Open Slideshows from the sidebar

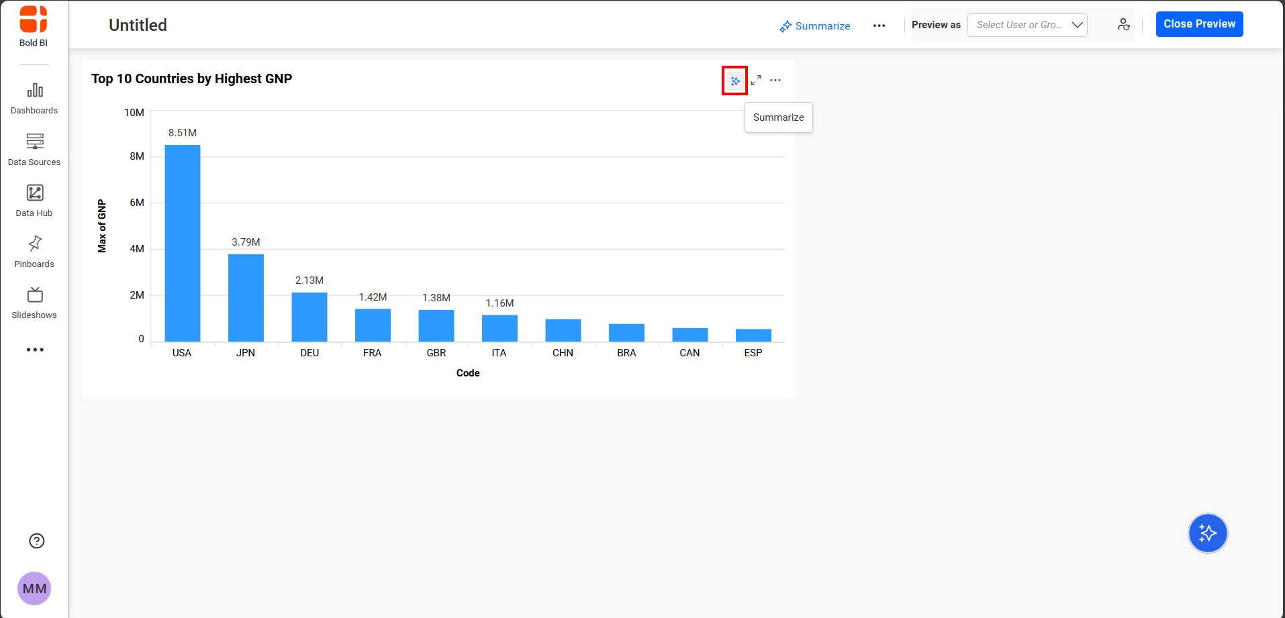click(x=34, y=303)
